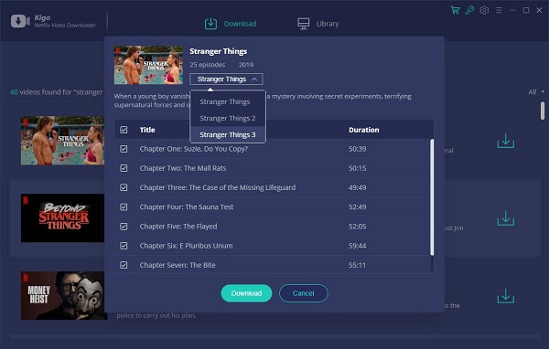The width and height of the screenshot is (549, 349).
Task: Click the teal Download button
Action: pos(246,293)
